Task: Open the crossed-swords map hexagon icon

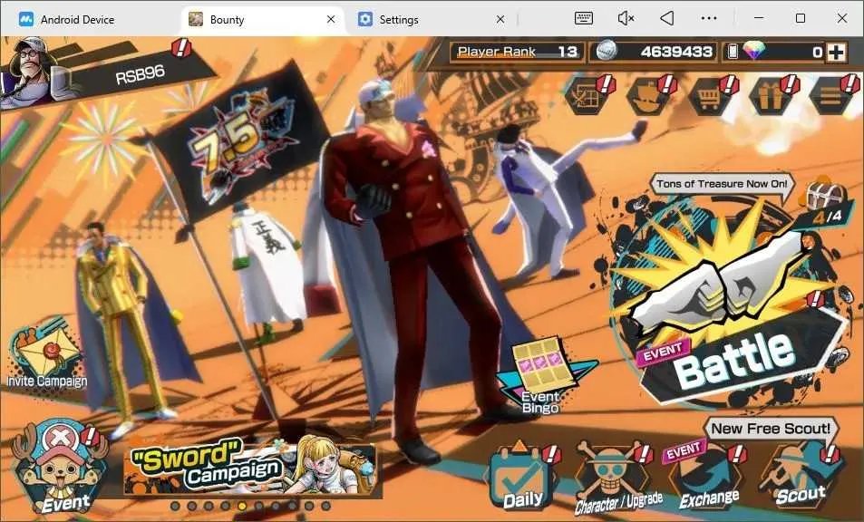Action: point(588,96)
